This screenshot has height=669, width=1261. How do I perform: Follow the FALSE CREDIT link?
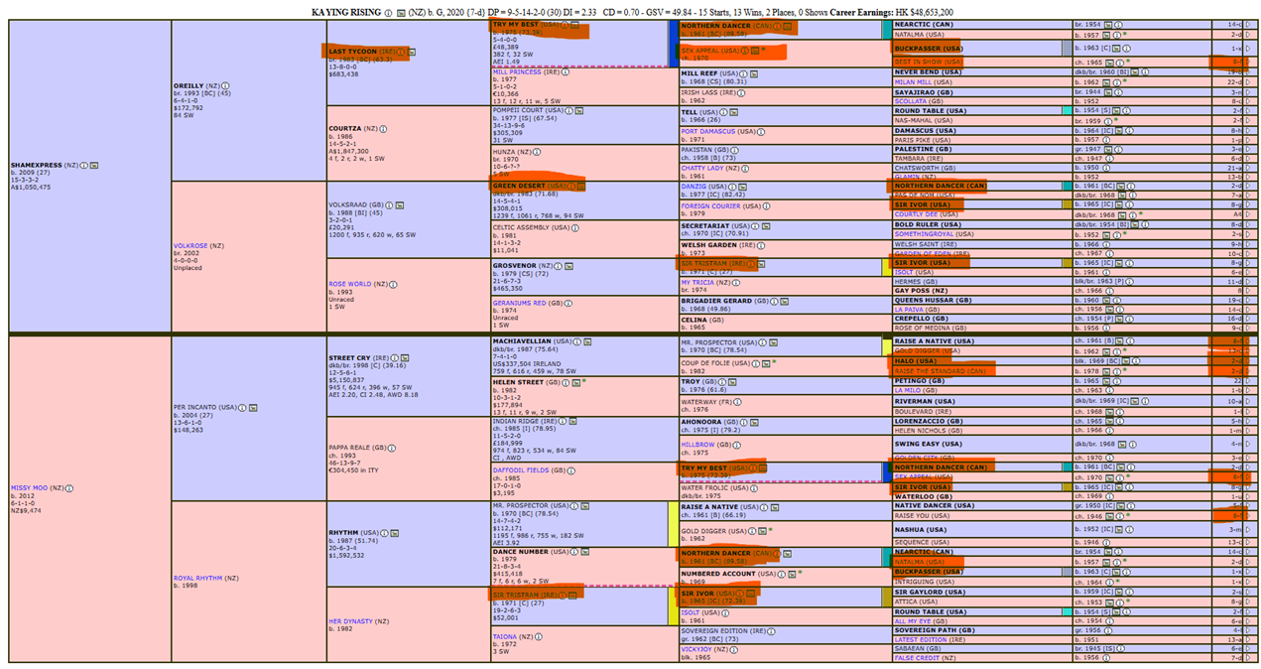pyautogui.click(x=918, y=657)
